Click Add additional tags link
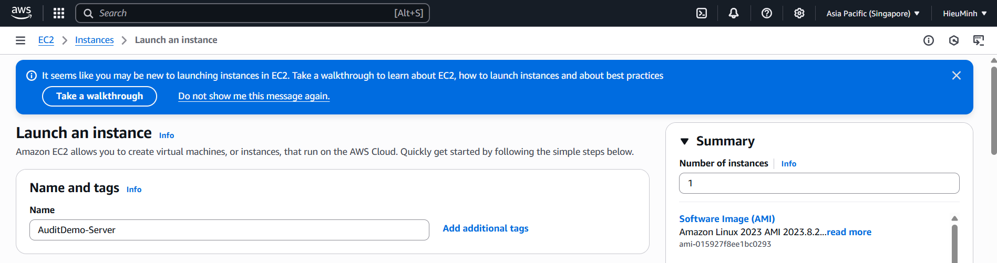Screen dimensions: 997x263 [x=486, y=228]
